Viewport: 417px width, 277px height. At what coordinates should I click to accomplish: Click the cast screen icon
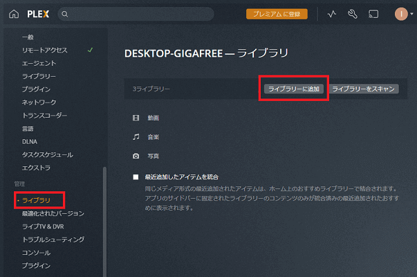tap(373, 14)
